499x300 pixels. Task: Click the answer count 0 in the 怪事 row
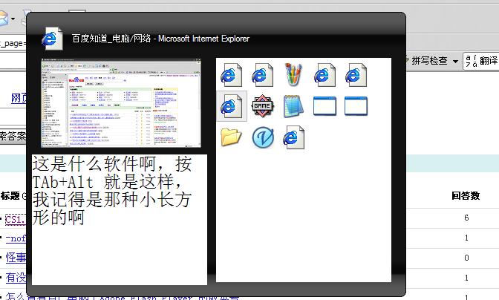pyautogui.click(x=466, y=258)
